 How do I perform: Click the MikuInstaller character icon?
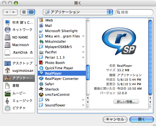point(41,41)
